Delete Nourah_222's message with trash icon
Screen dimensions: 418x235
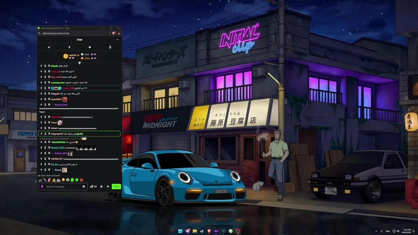point(41,148)
